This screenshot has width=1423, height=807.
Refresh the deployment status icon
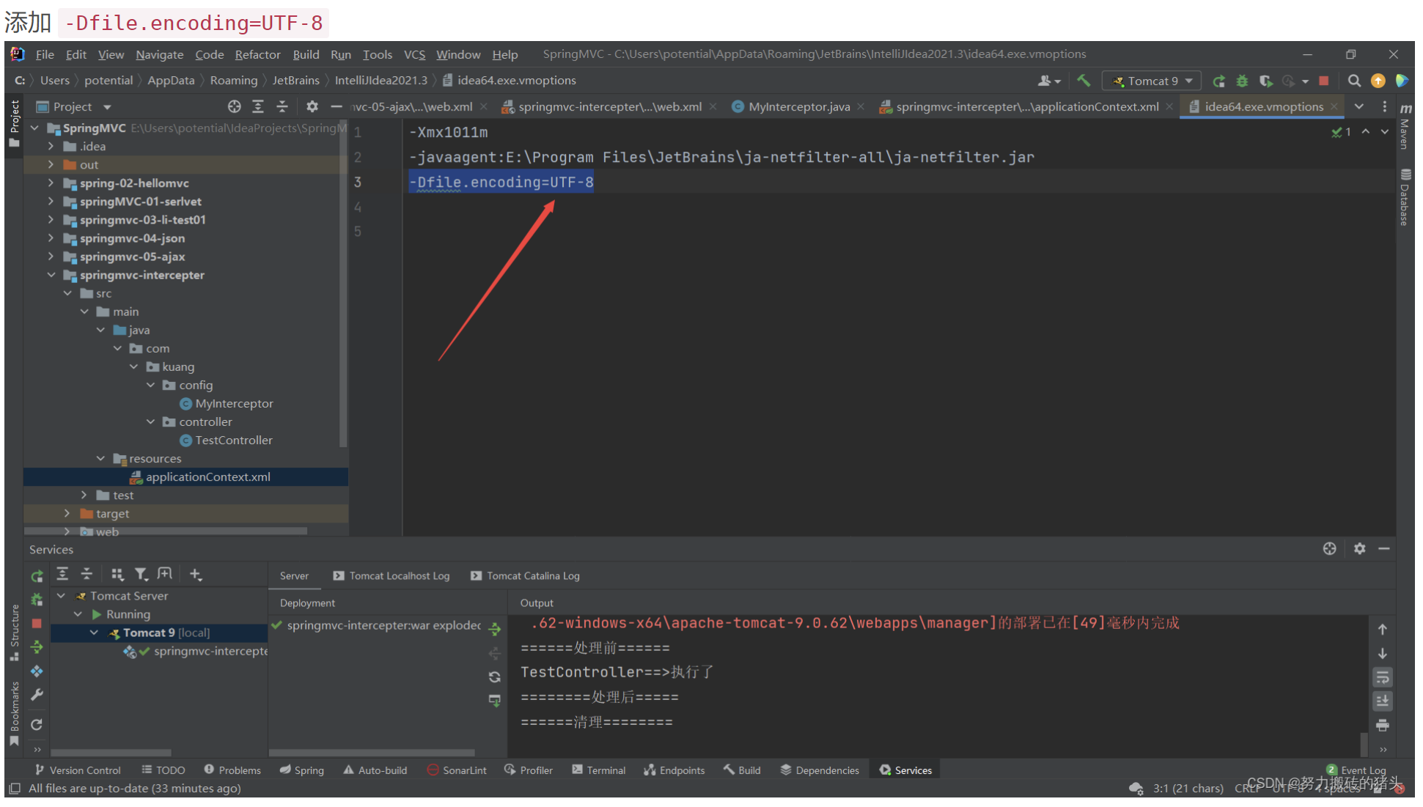(495, 677)
